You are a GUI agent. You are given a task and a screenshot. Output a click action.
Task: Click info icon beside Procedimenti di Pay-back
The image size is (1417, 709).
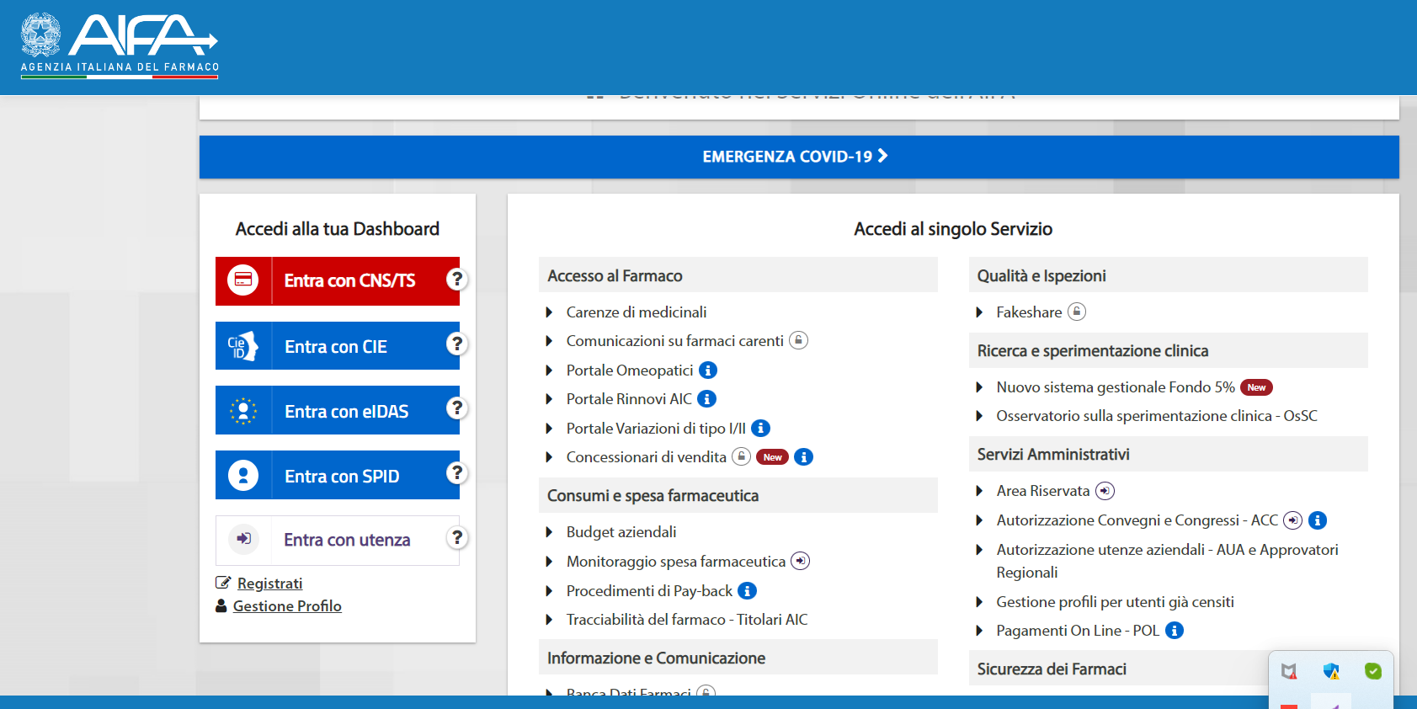[x=747, y=591]
